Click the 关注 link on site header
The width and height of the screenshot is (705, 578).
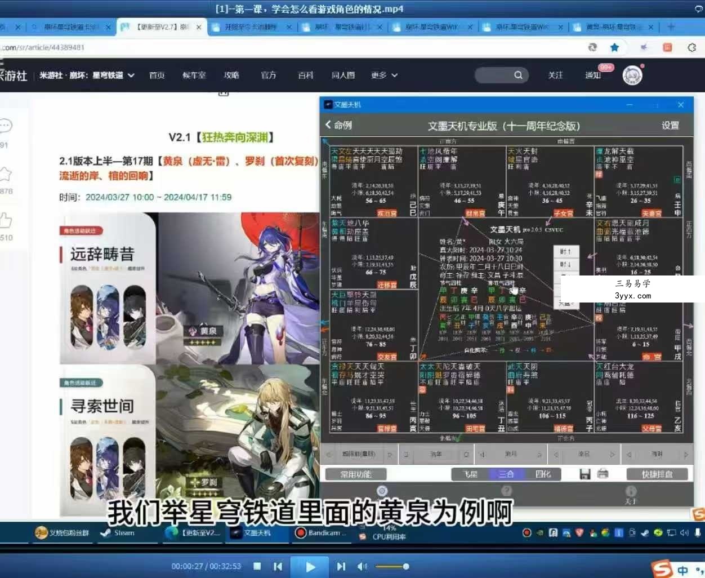coord(555,75)
